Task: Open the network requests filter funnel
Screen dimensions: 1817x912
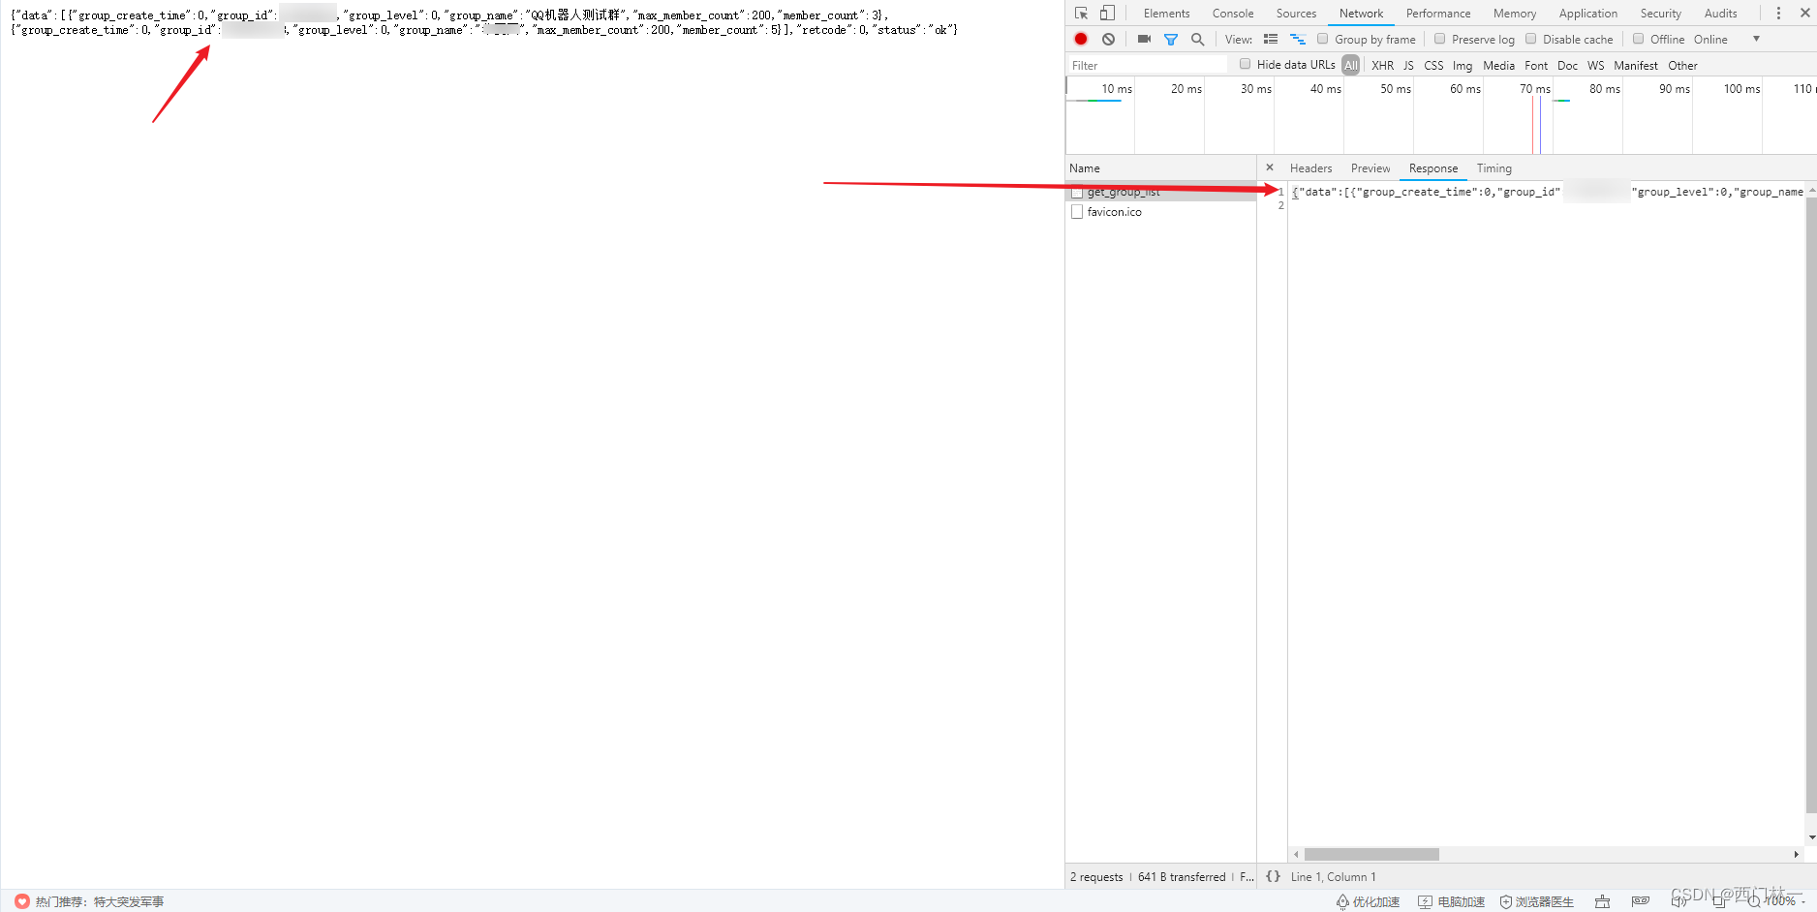Action: [x=1171, y=39]
